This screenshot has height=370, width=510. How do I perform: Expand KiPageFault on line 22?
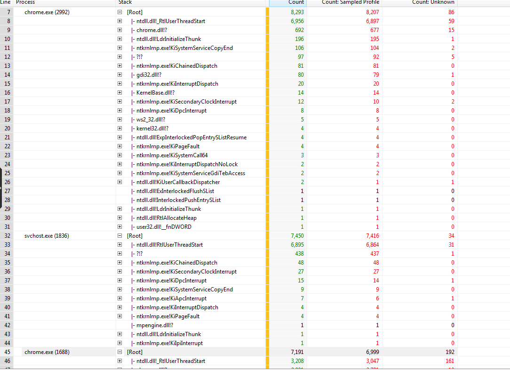120,146
